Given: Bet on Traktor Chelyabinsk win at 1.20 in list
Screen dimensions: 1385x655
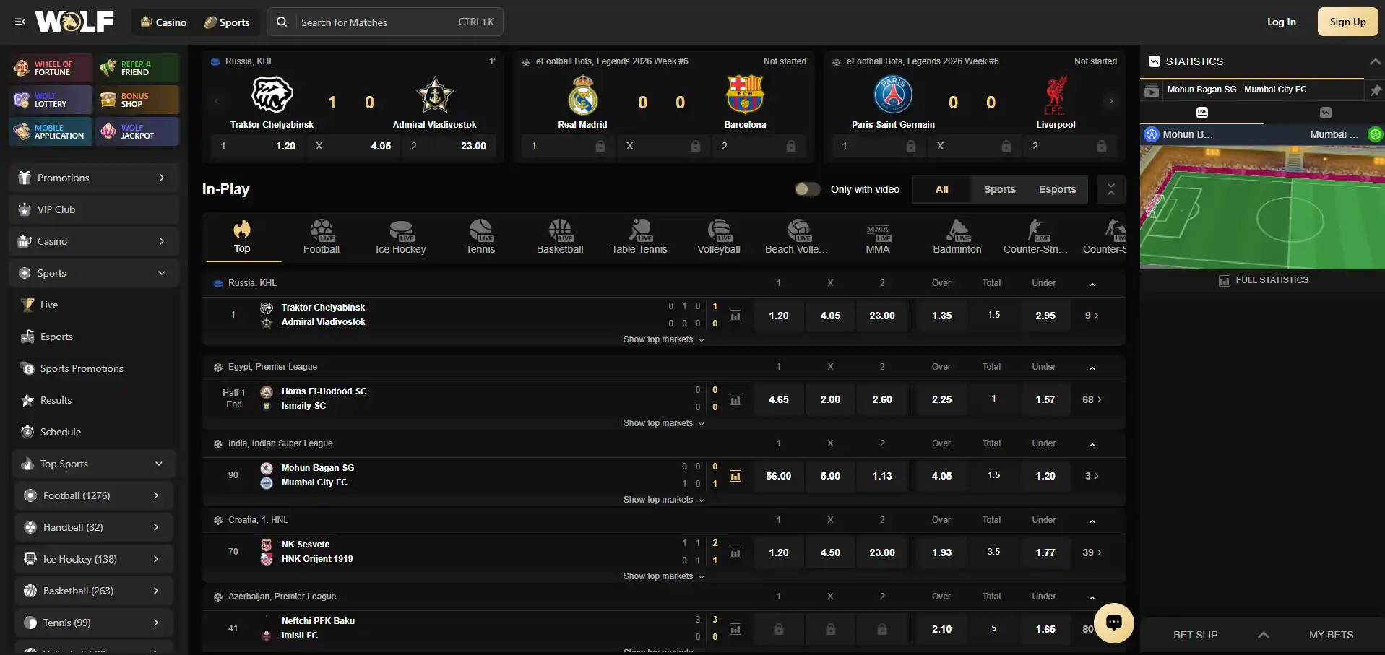Looking at the screenshot, I should point(779,316).
